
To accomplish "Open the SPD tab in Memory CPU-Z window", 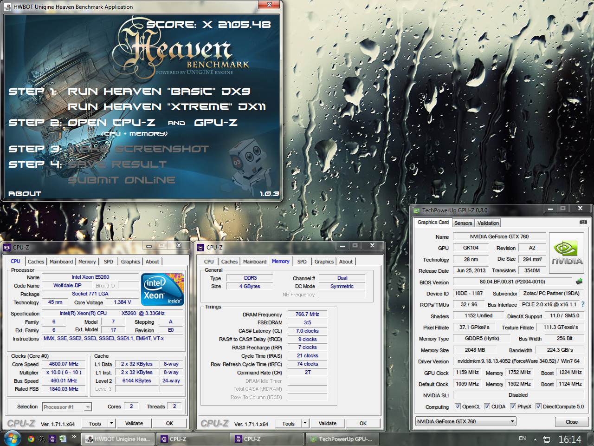I will click(302, 262).
